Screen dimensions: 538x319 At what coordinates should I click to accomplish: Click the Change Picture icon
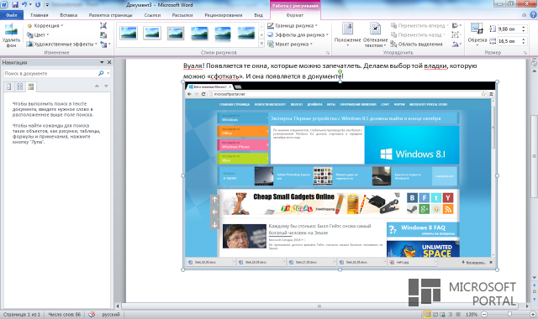(x=103, y=35)
